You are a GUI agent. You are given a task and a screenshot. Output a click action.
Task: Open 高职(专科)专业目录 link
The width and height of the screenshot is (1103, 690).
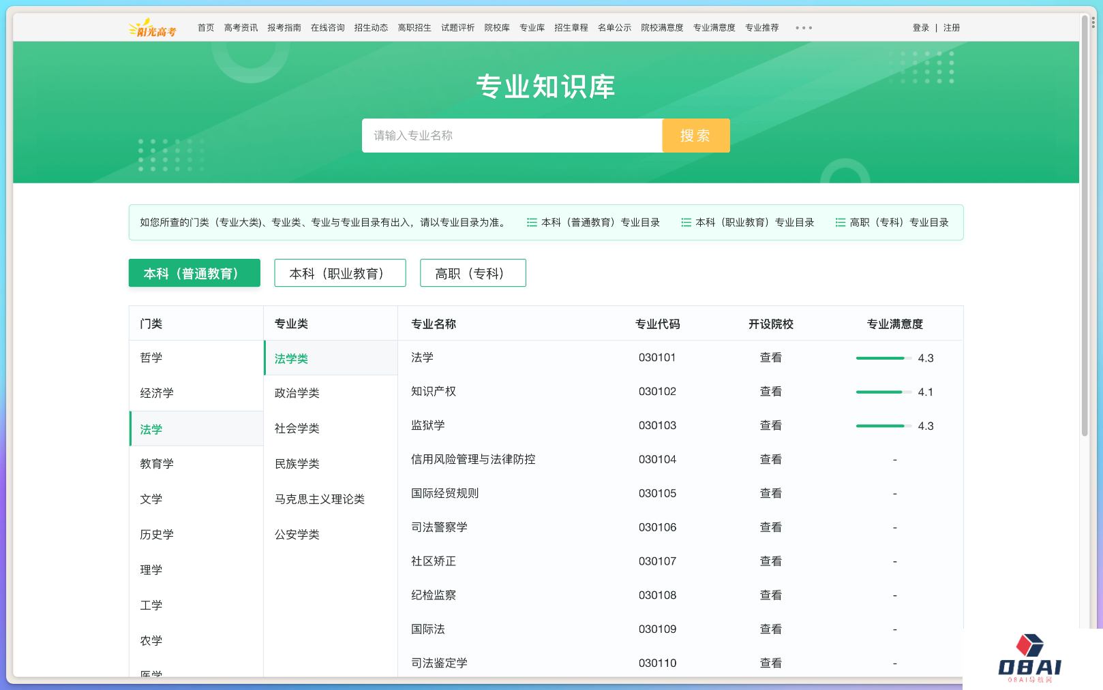tap(892, 223)
